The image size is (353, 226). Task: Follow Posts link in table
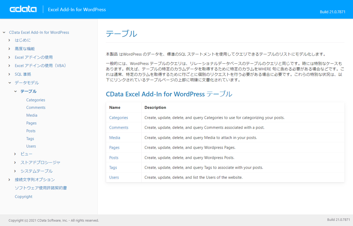click(114, 158)
